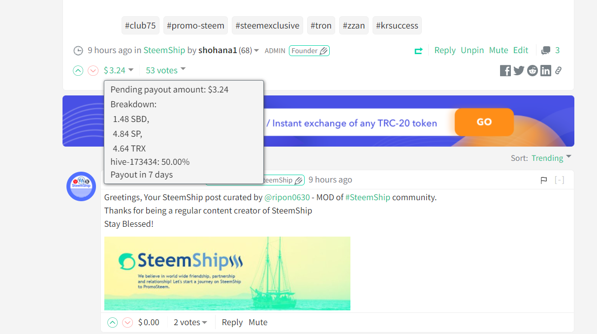Screen dimensions: 597x334
Task: Expand the $3.24 payout dropdown
Action: pyautogui.click(x=119, y=70)
